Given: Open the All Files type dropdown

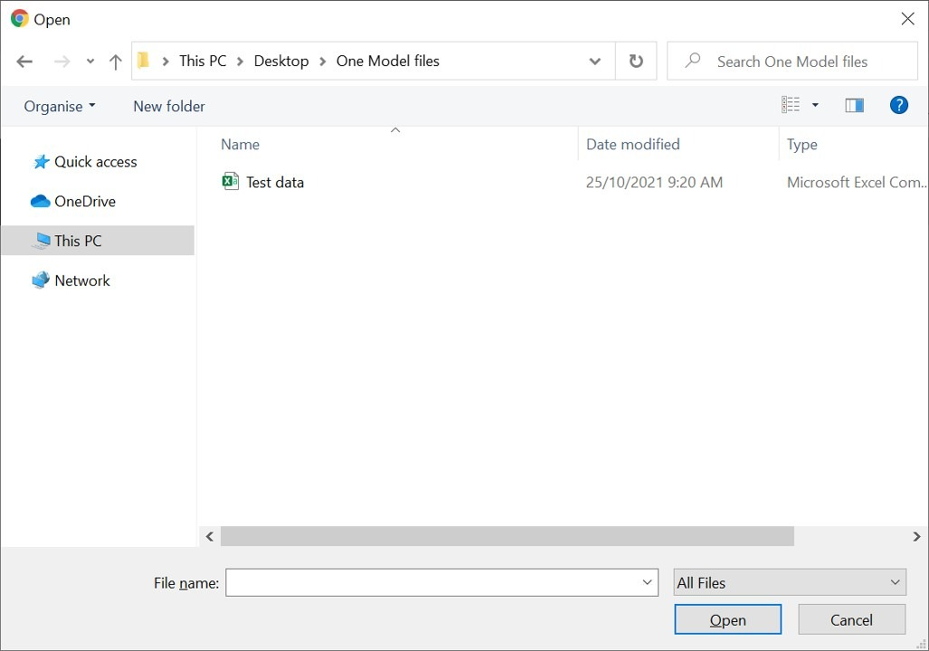Looking at the screenshot, I should click(x=789, y=583).
